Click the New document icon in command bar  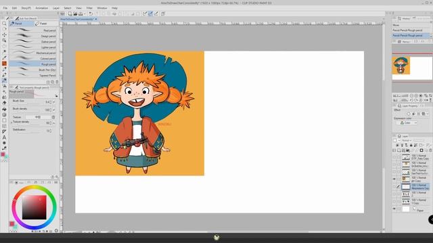70,13
